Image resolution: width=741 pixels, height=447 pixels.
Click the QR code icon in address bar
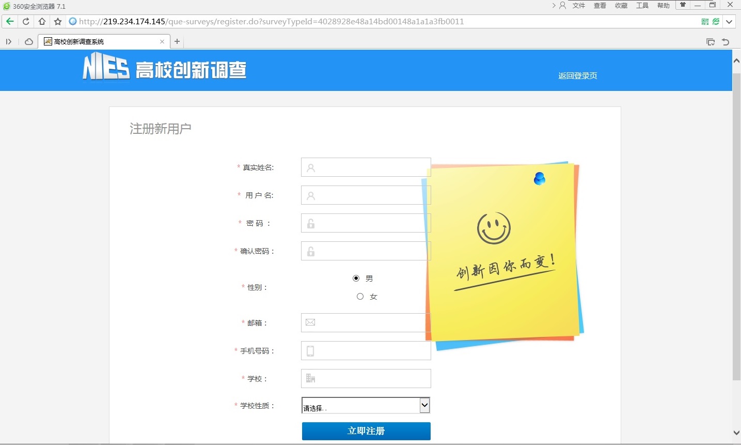[705, 21]
